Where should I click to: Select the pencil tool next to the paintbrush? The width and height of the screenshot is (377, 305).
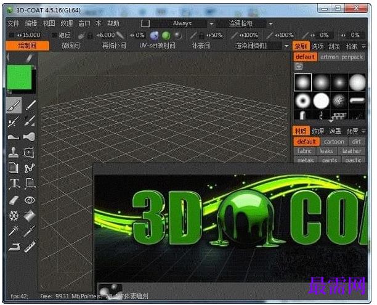coord(30,105)
